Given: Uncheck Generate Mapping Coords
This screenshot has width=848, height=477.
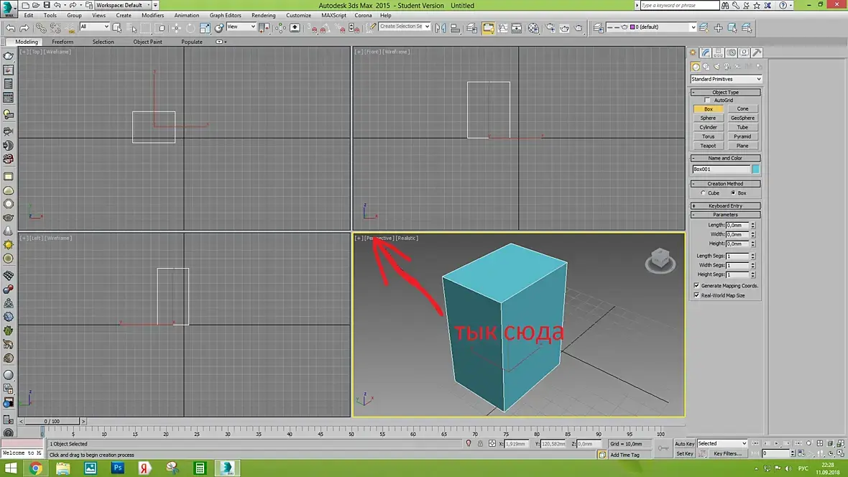Looking at the screenshot, I should pos(696,286).
